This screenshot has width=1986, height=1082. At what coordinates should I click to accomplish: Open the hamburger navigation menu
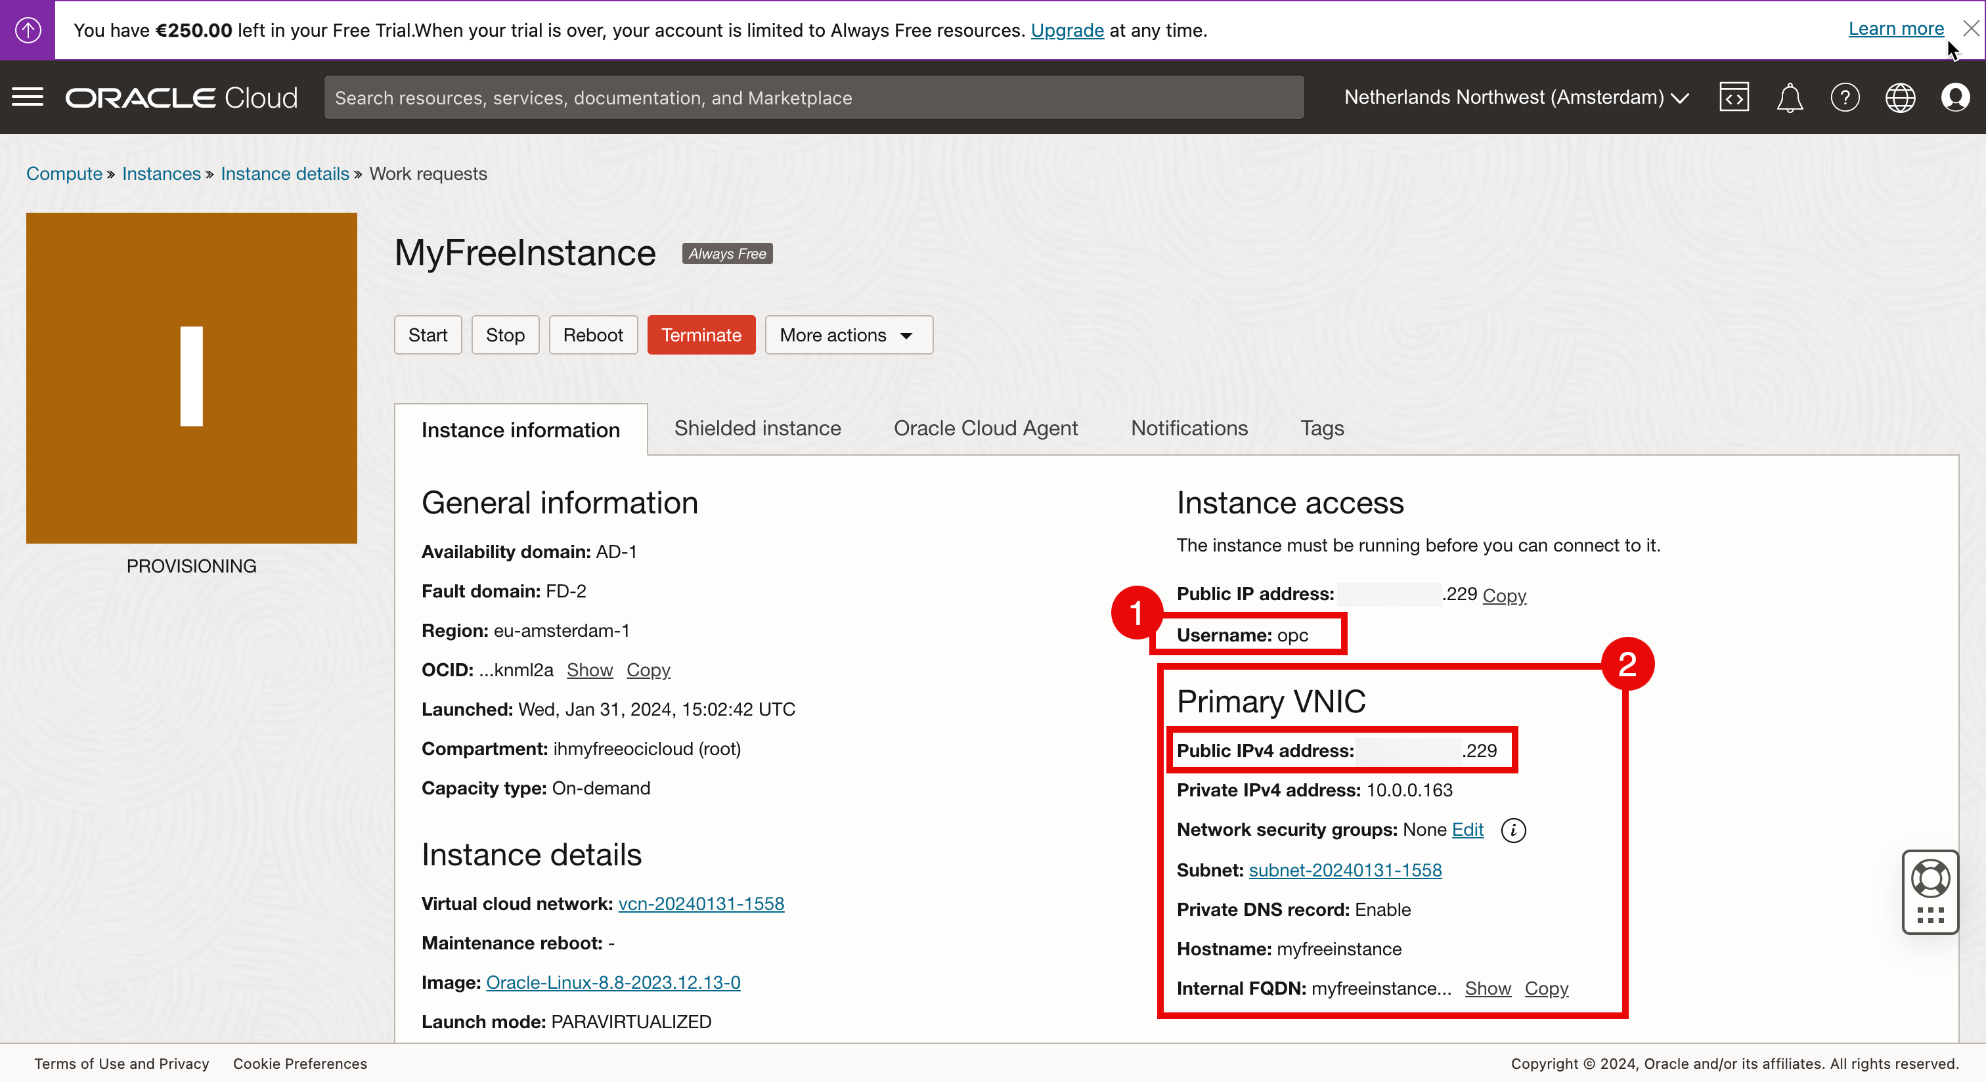click(28, 97)
